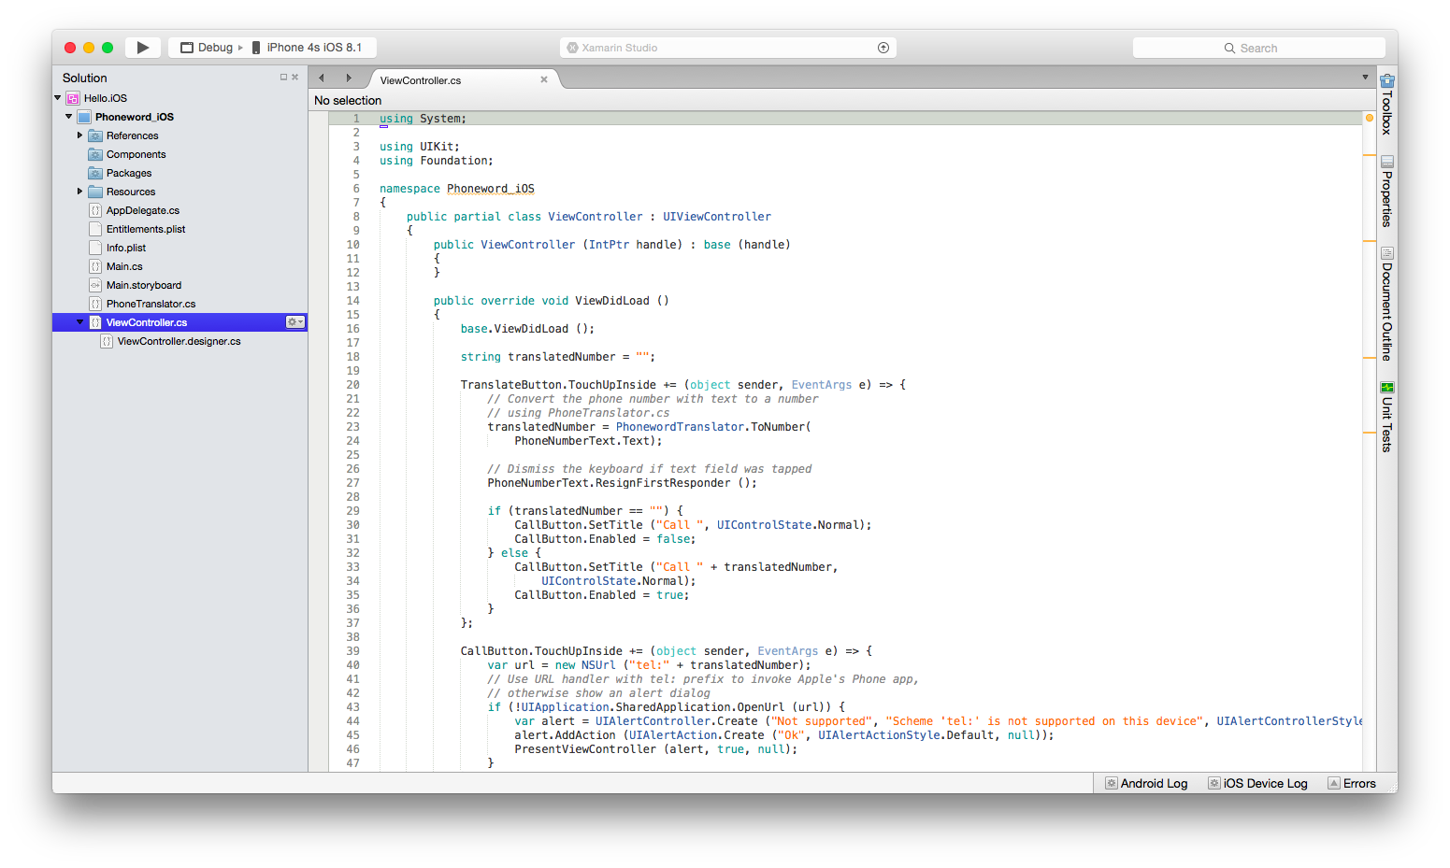Viewport: 1450px width, 868px height.
Task: Open the iOS Device Log pad
Action: tap(1257, 783)
